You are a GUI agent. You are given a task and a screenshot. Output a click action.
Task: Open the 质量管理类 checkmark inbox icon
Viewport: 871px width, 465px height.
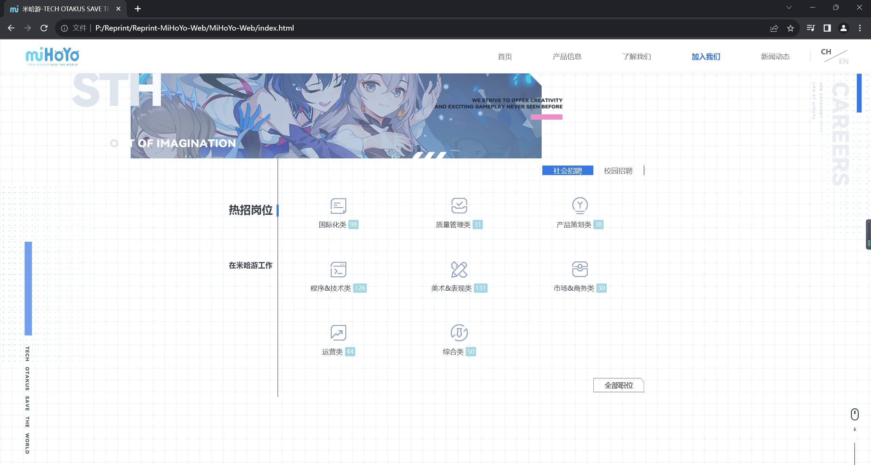pos(459,206)
